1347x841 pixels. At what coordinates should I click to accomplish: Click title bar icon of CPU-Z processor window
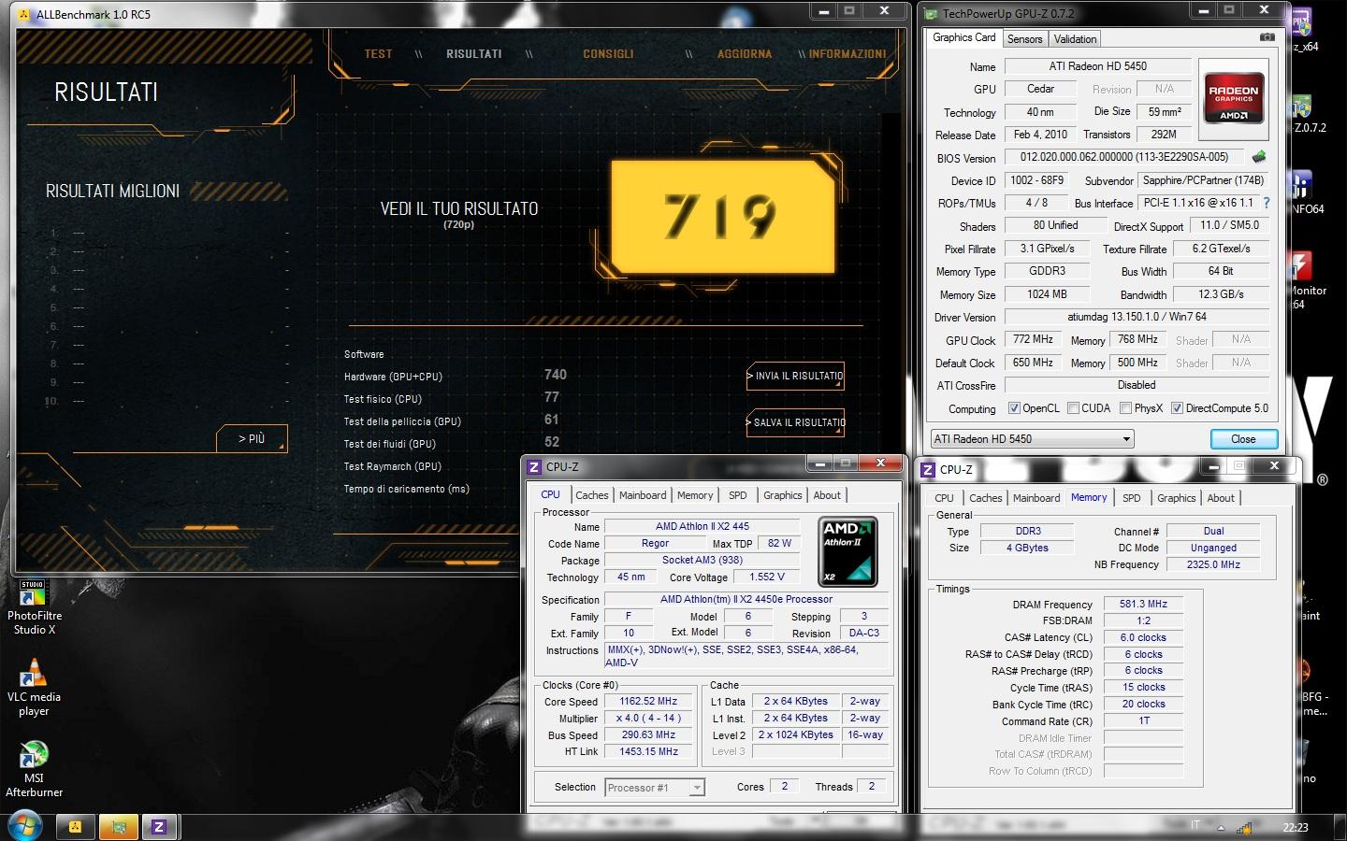(534, 466)
